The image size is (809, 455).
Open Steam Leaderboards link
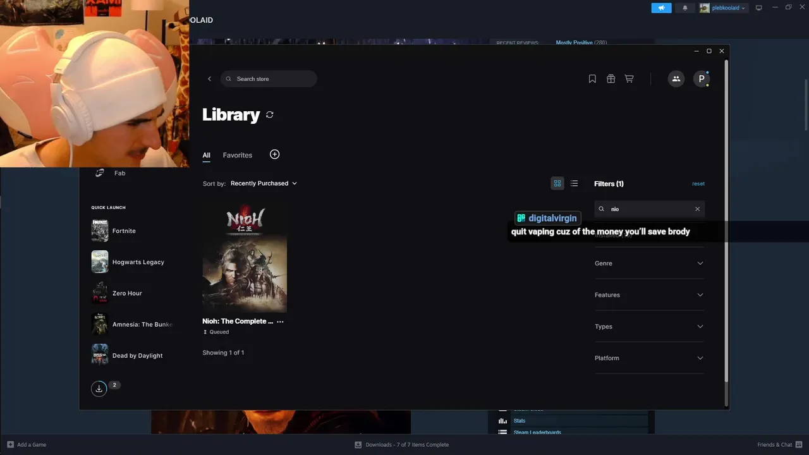pos(537,432)
